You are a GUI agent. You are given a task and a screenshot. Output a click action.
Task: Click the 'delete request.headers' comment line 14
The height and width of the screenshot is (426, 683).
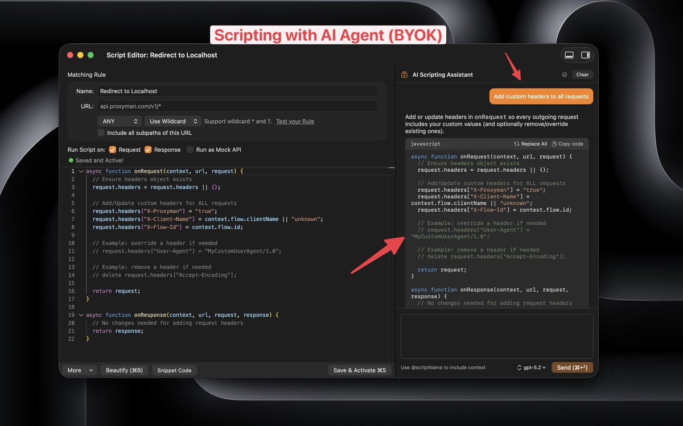click(164, 275)
